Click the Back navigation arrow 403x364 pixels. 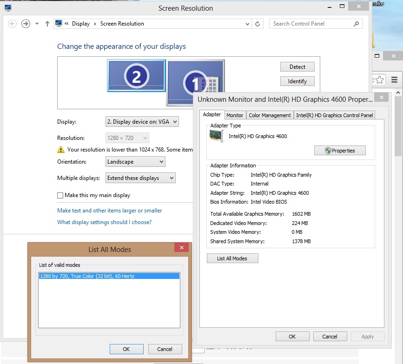[13, 24]
